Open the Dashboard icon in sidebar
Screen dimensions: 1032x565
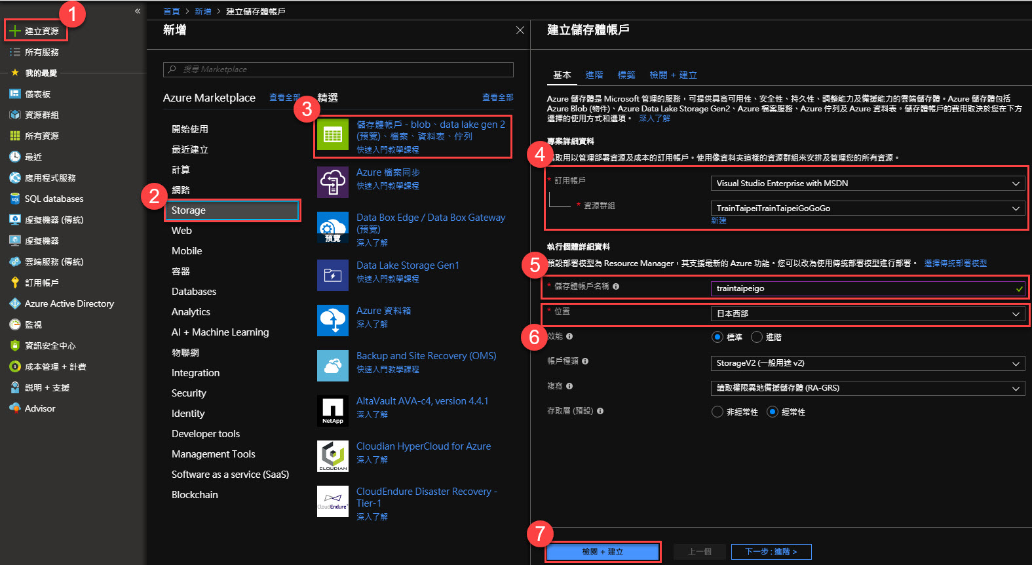point(15,94)
